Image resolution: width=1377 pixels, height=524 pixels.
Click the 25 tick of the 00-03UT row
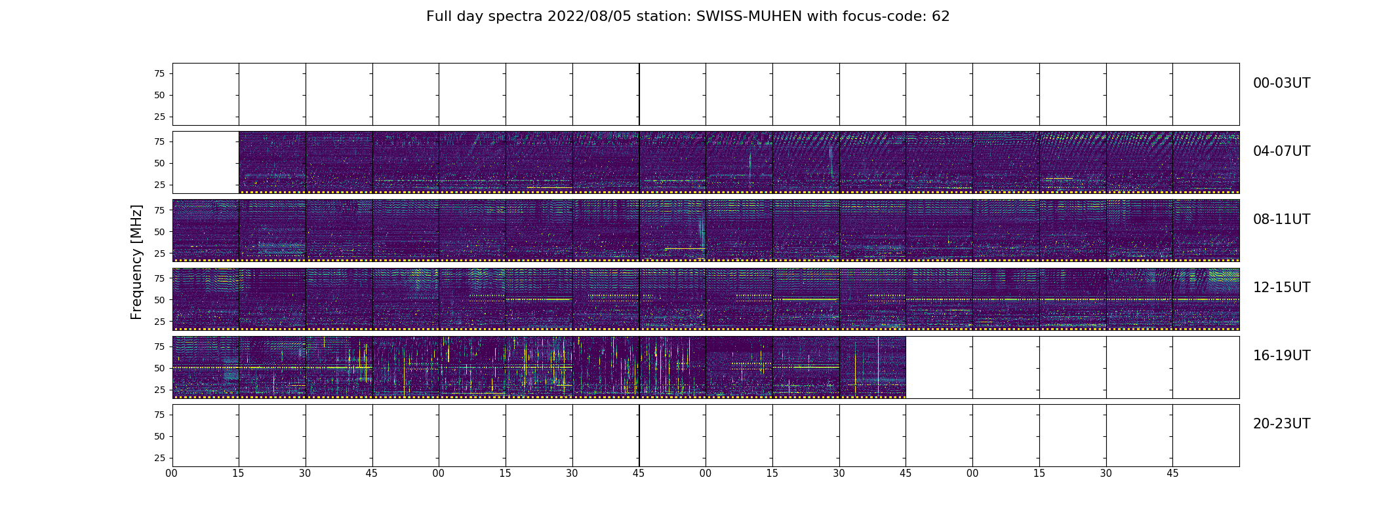coord(159,117)
